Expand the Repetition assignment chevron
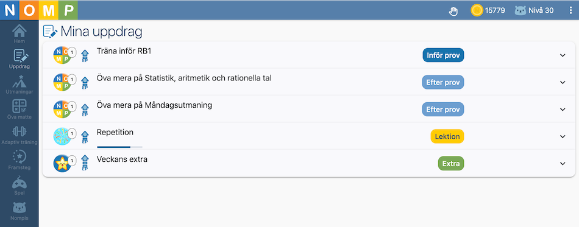Viewport: 579px width, 227px height. pos(563,136)
